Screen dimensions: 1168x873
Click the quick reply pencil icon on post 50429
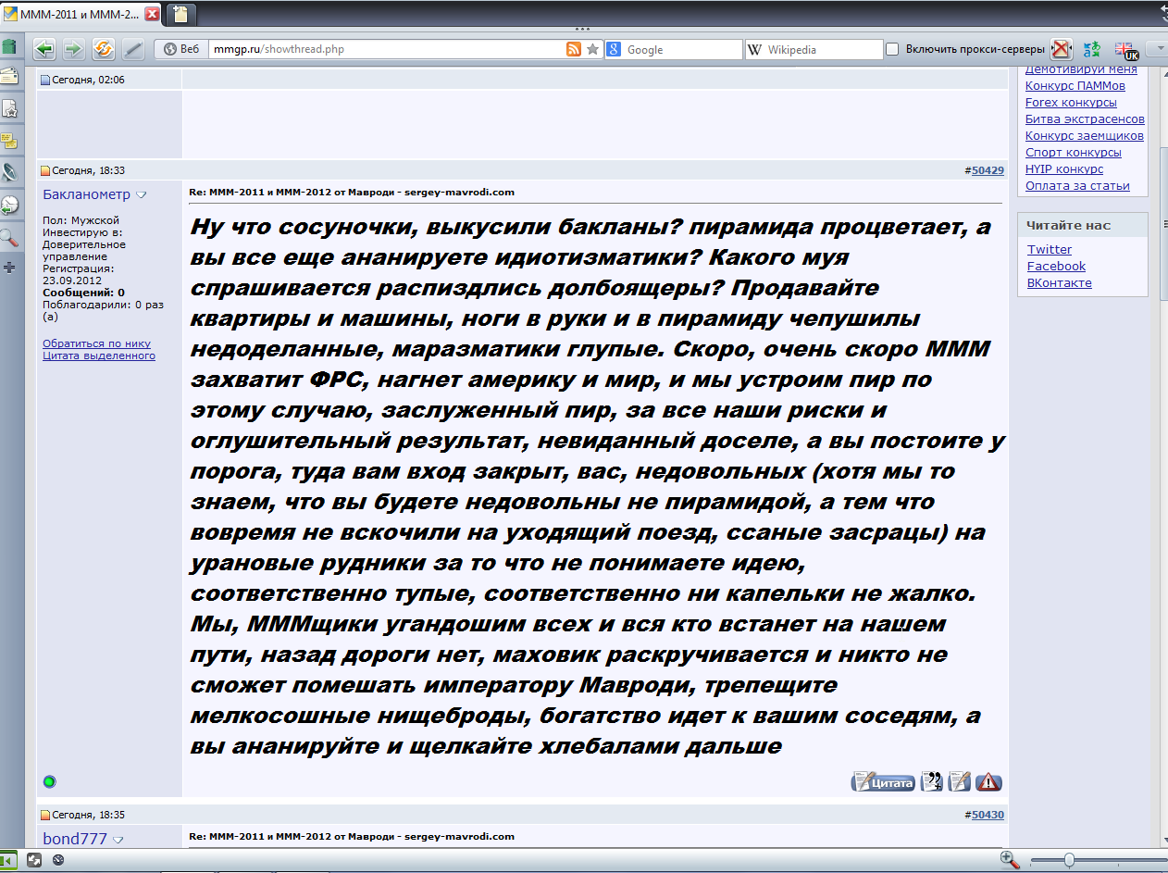coord(960,781)
